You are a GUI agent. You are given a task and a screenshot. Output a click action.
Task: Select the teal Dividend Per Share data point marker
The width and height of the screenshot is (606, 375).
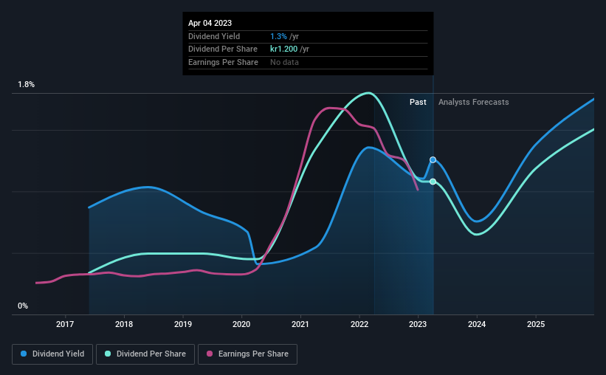(433, 182)
